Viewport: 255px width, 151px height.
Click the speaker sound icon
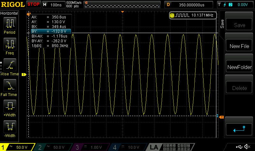[247, 147]
